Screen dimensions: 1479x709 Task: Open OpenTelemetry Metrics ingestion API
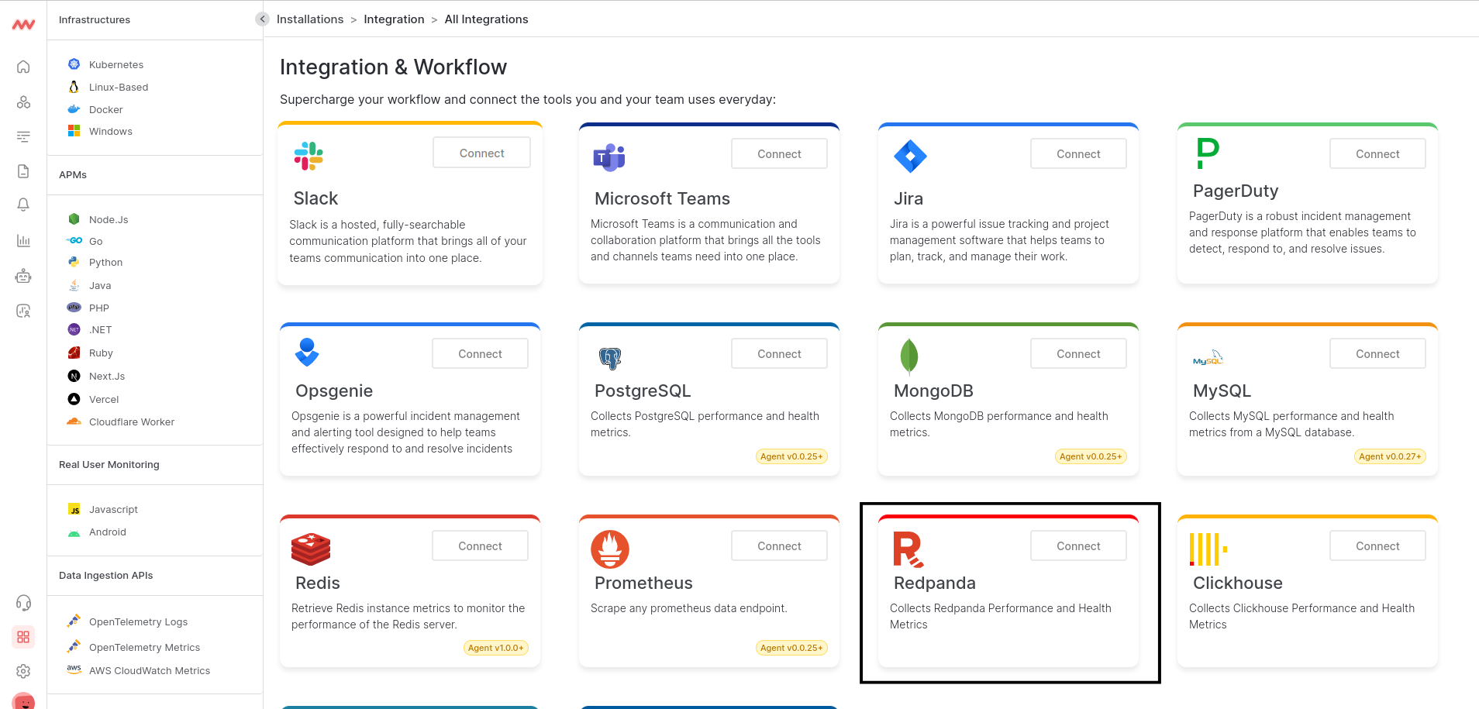click(x=144, y=647)
